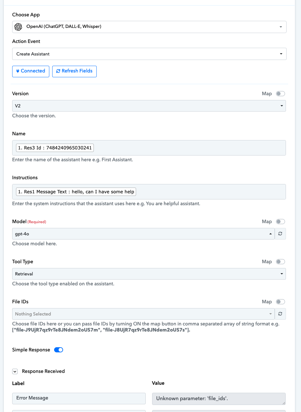
Task: Click the plug icon in Connected button
Action: [x=18, y=71]
